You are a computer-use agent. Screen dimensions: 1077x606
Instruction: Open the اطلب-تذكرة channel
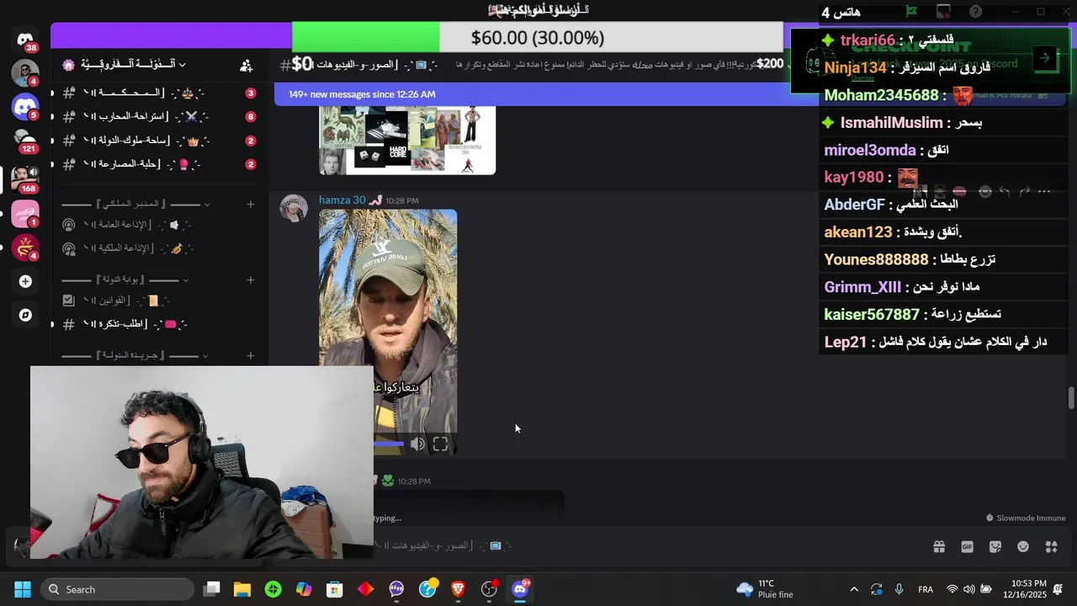pyautogui.click(x=158, y=324)
